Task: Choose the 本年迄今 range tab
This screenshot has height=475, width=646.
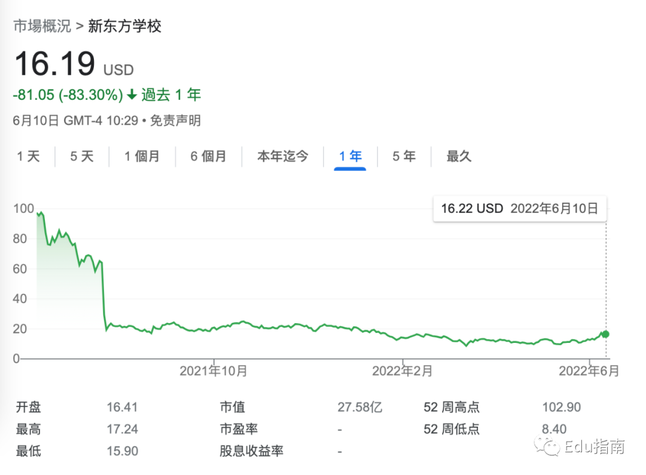Action: [x=282, y=157]
